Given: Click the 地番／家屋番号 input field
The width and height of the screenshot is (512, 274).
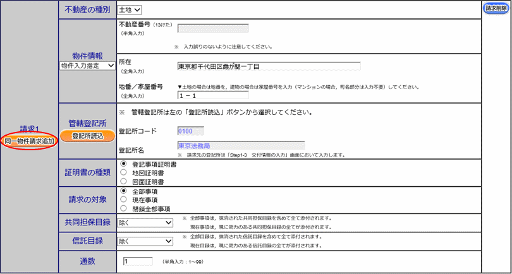Looking at the screenshot, I should [213, 95].
